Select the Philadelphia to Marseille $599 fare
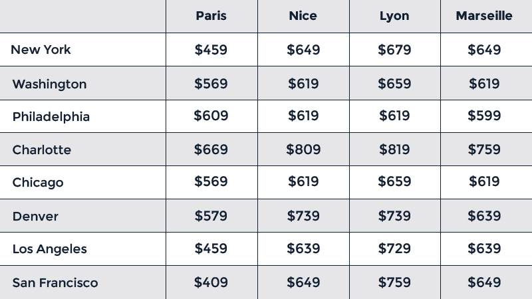Screen dimensions: 532x299 coord(484,116)
